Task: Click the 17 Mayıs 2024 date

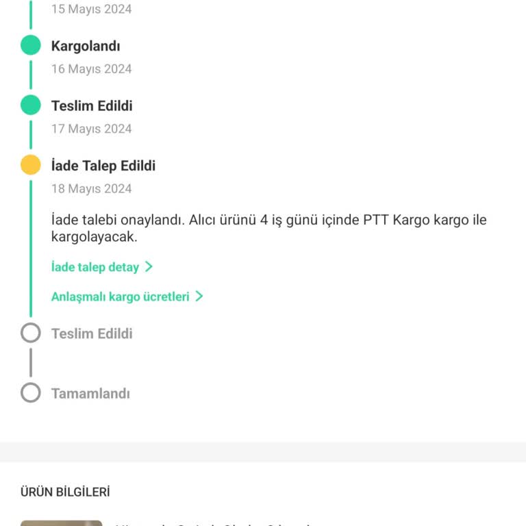Action: 91,129
